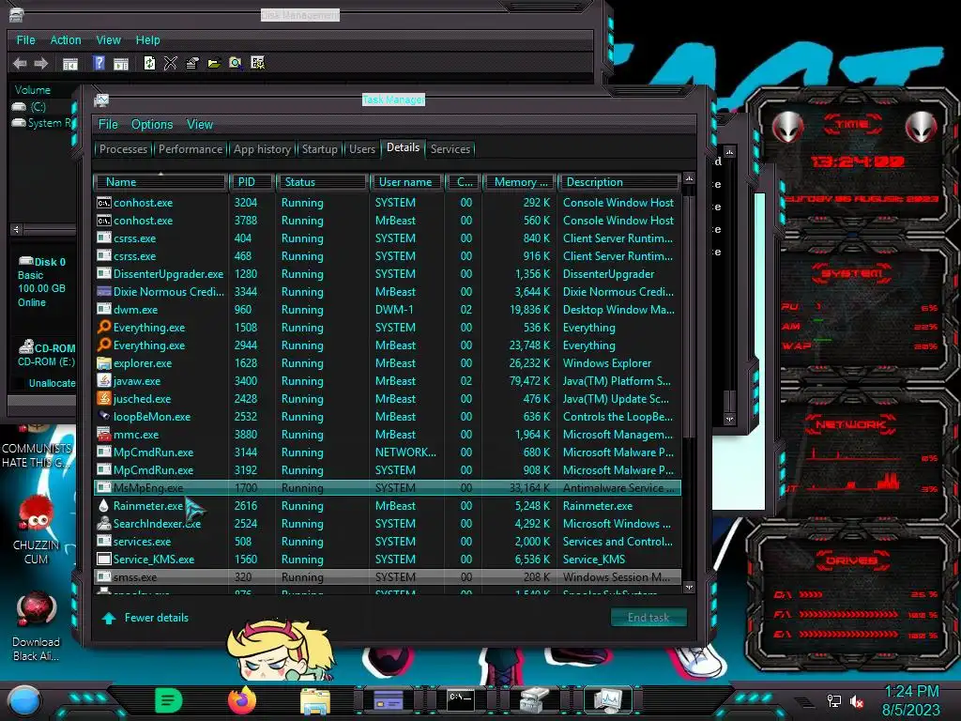The image size is (961, 721).
Task: Open the purple card app on the taskbar
Action: tap(389, 700)
